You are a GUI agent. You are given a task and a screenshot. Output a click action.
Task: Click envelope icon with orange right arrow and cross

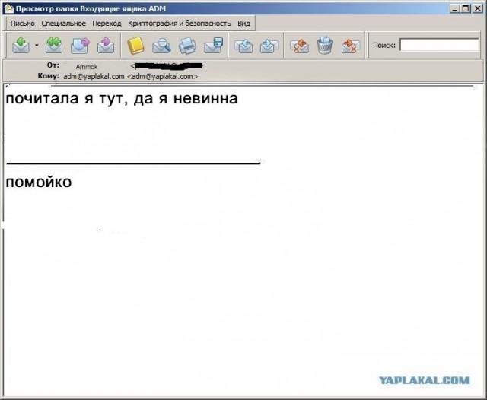[351, 46]
